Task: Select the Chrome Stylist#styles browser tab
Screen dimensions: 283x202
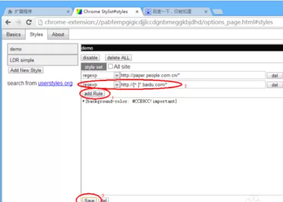Action: 107,11
